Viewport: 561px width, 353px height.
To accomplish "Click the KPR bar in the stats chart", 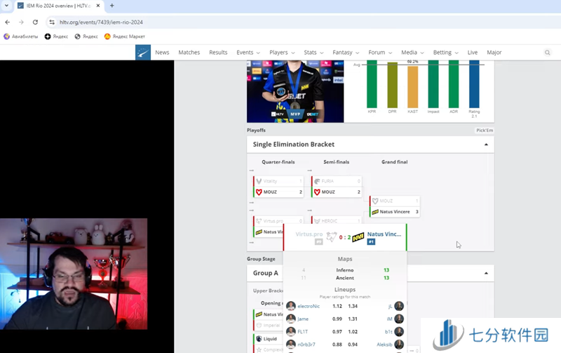I will (372, 84).
